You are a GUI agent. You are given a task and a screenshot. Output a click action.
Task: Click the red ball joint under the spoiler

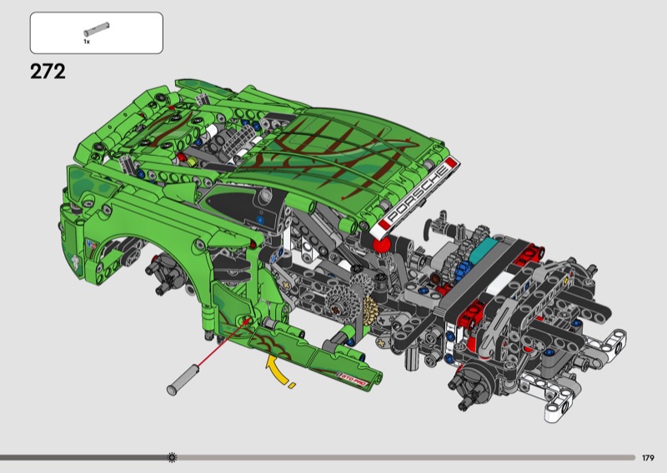tap(383, 243)
